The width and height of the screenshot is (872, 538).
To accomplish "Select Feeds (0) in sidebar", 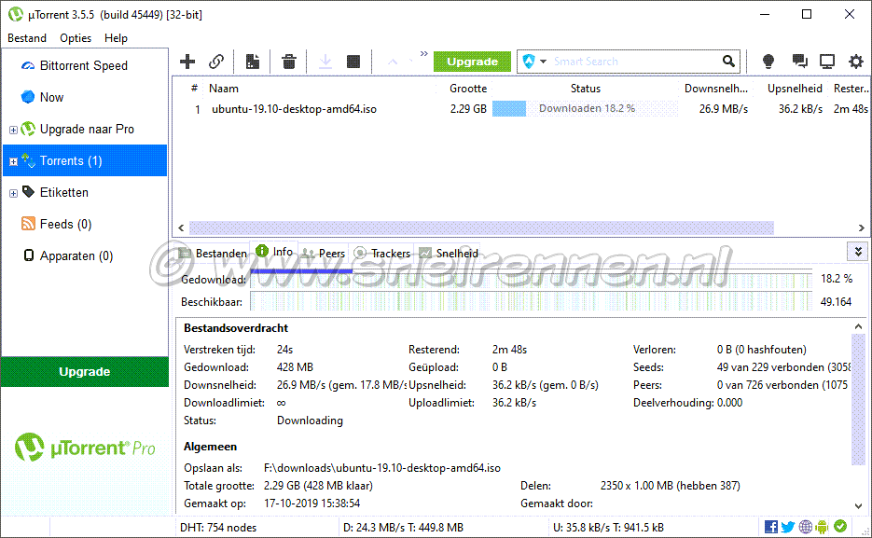I will point(65,224).
